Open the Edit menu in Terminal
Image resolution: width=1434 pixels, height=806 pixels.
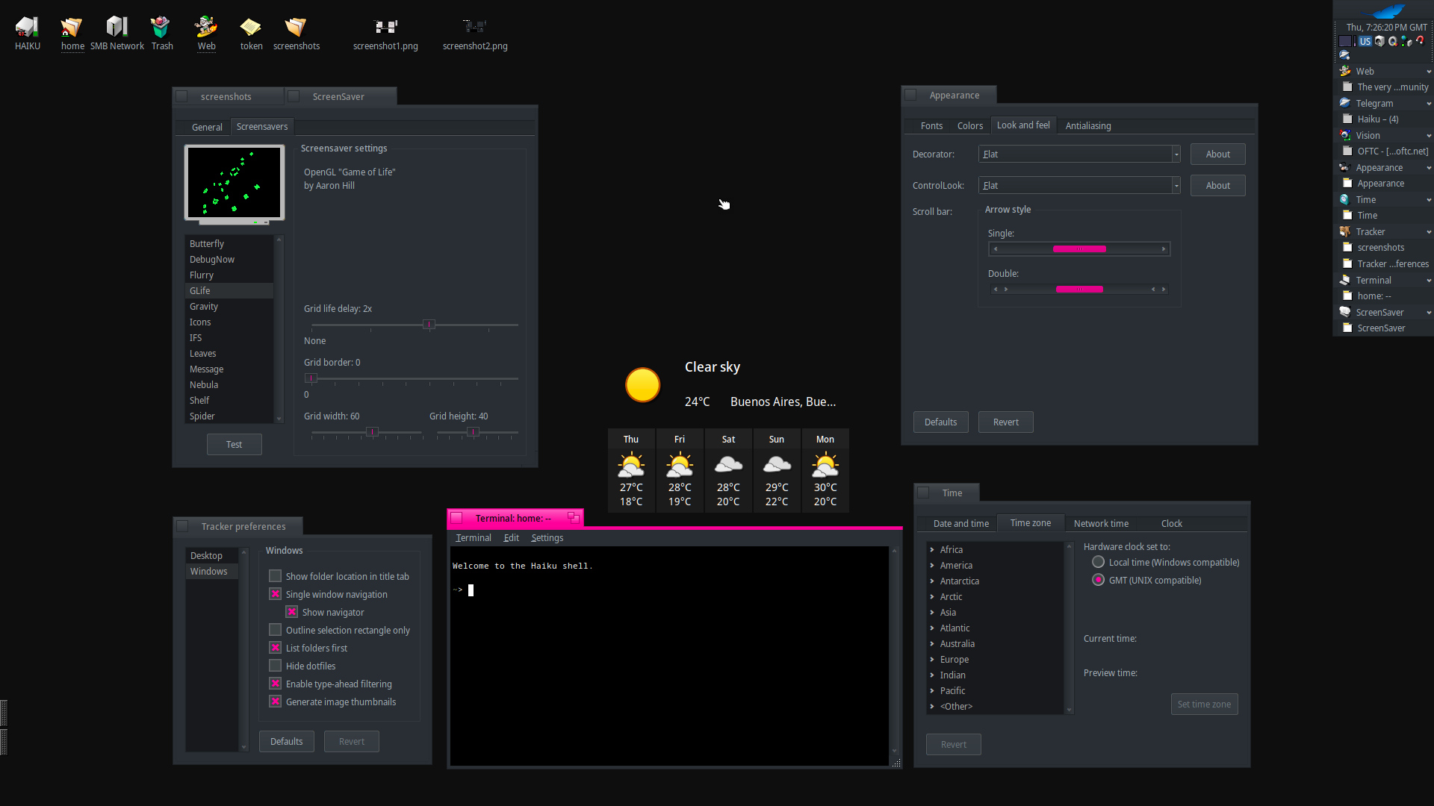(x=511, y=537)
